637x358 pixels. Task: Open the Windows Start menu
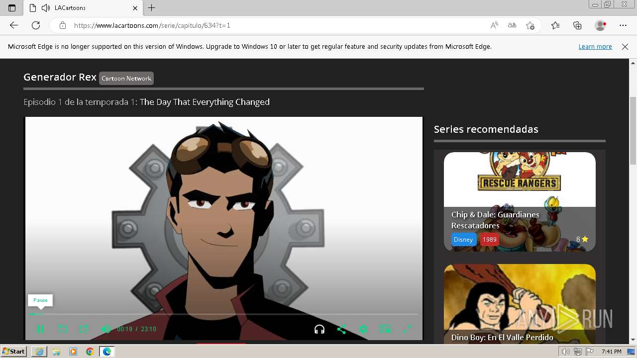pos(14,352)
